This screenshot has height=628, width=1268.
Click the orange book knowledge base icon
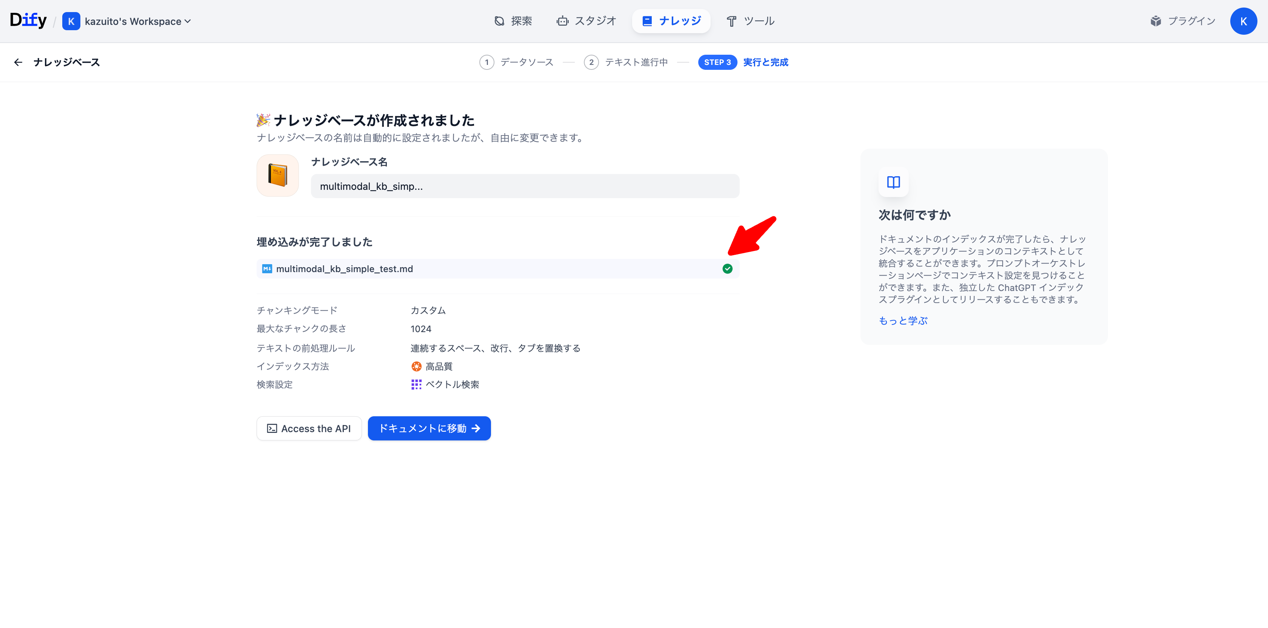pos(278,176)
